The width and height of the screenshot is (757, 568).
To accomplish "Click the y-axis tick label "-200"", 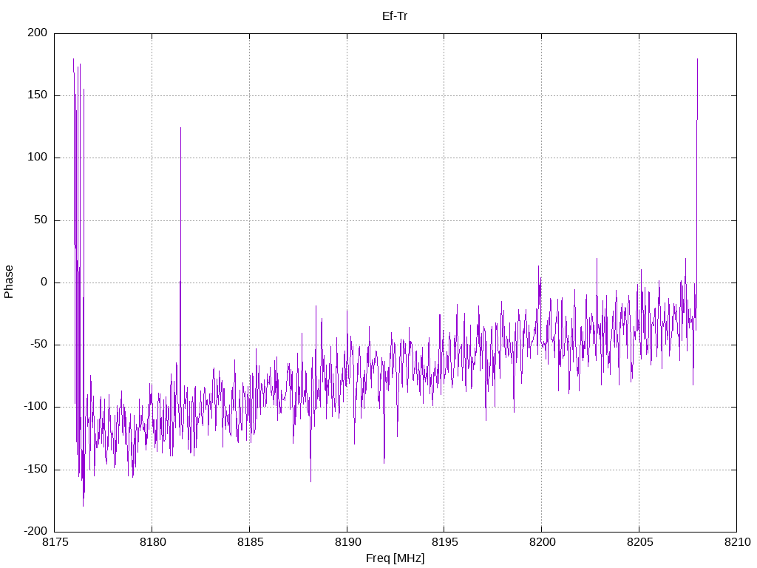I will click(35, 531).
